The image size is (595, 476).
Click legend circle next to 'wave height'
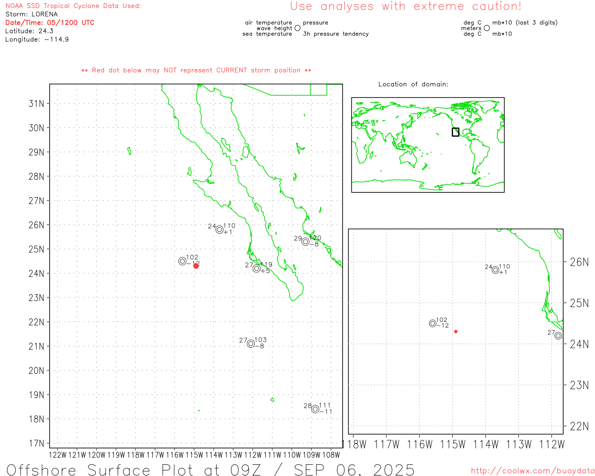[x=297, y=28]
